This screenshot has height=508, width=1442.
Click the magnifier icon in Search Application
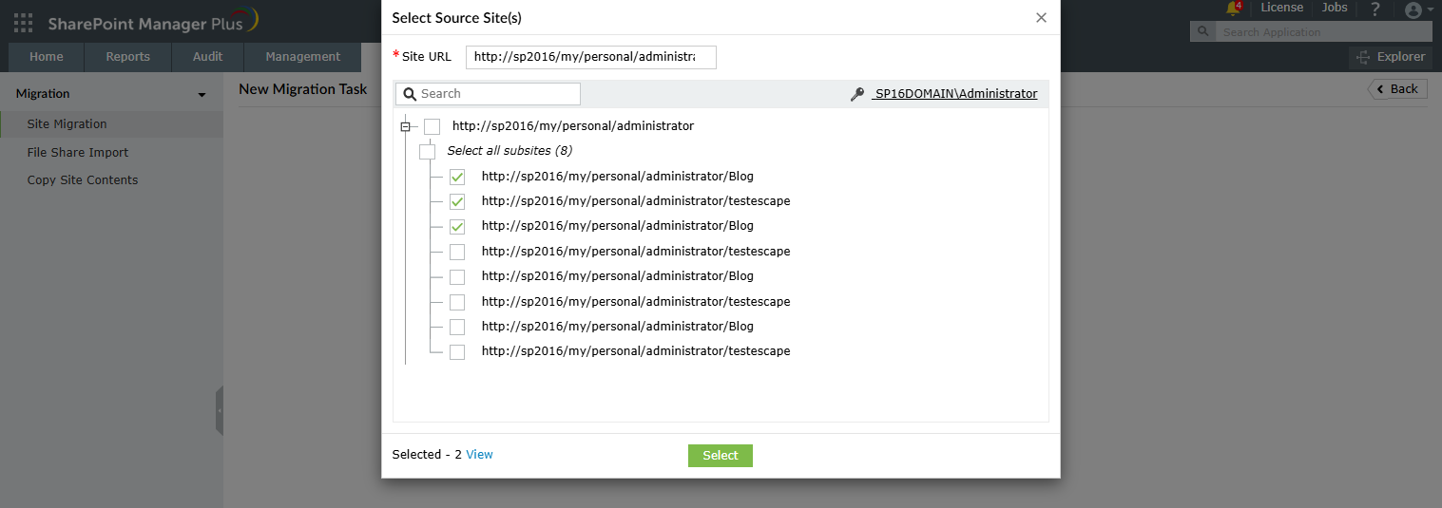1202,32
